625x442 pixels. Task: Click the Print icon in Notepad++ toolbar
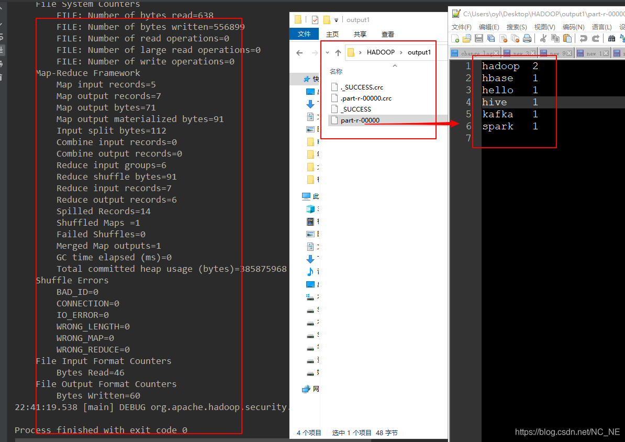pos(527,38)
